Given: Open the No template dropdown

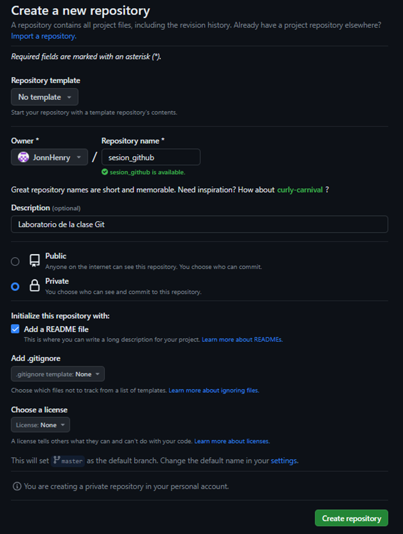Looking at the screenshot, I should tap(44, 97).
